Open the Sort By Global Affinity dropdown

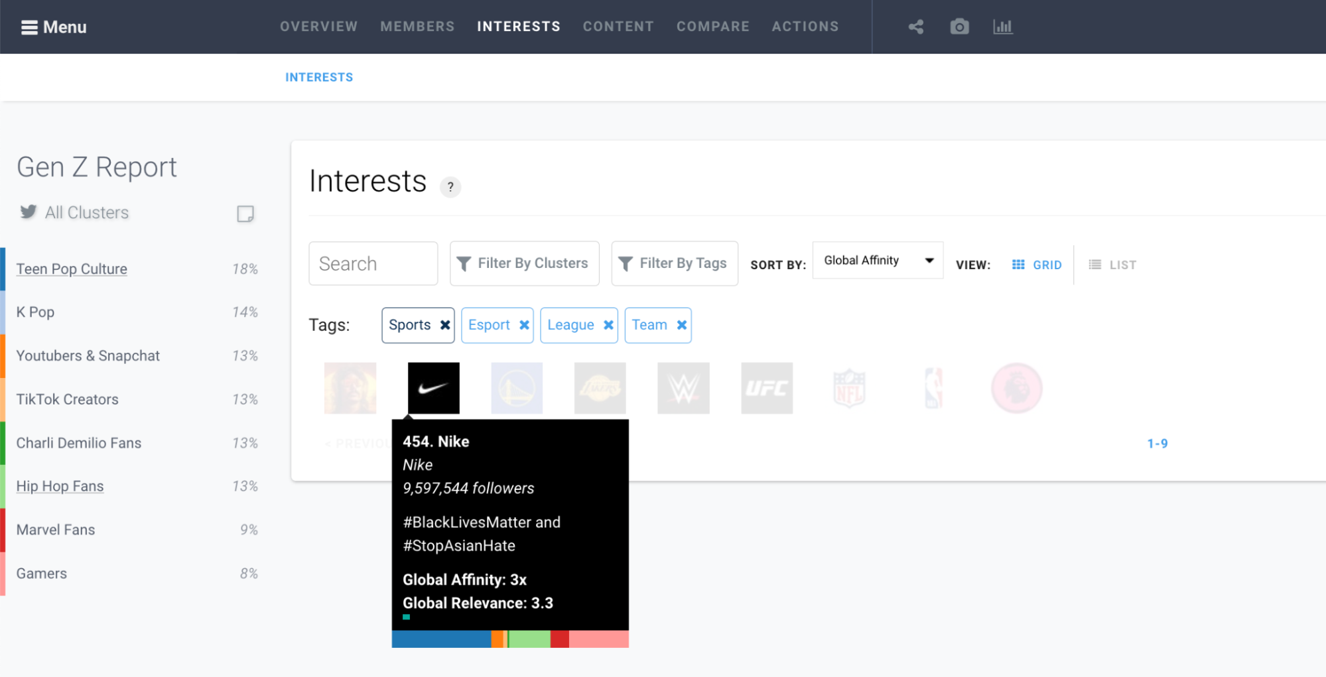(878, 261)
